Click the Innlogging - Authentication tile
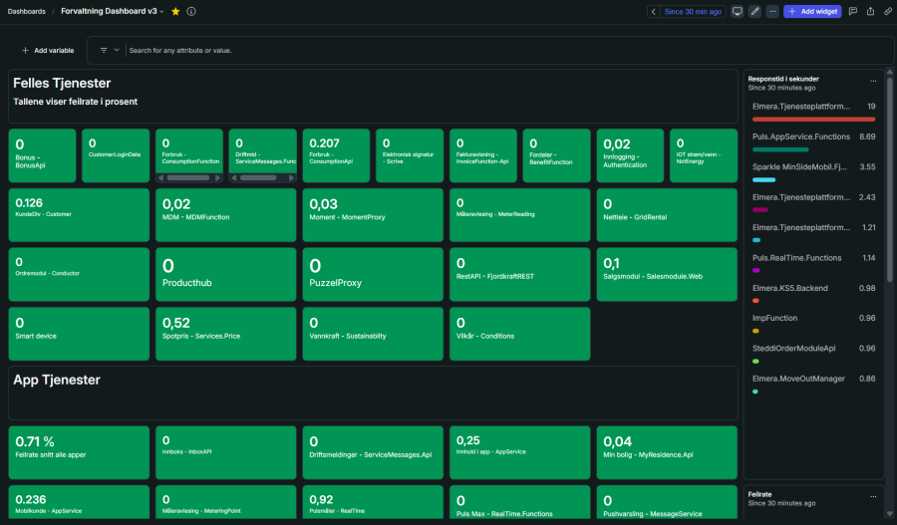 click(x=630, y=155)
